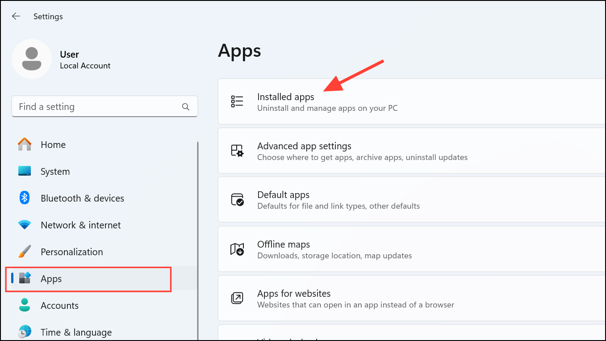606x341 pixels.
Task: Click the Apps sidebar icon
Action: coord(25,278)
